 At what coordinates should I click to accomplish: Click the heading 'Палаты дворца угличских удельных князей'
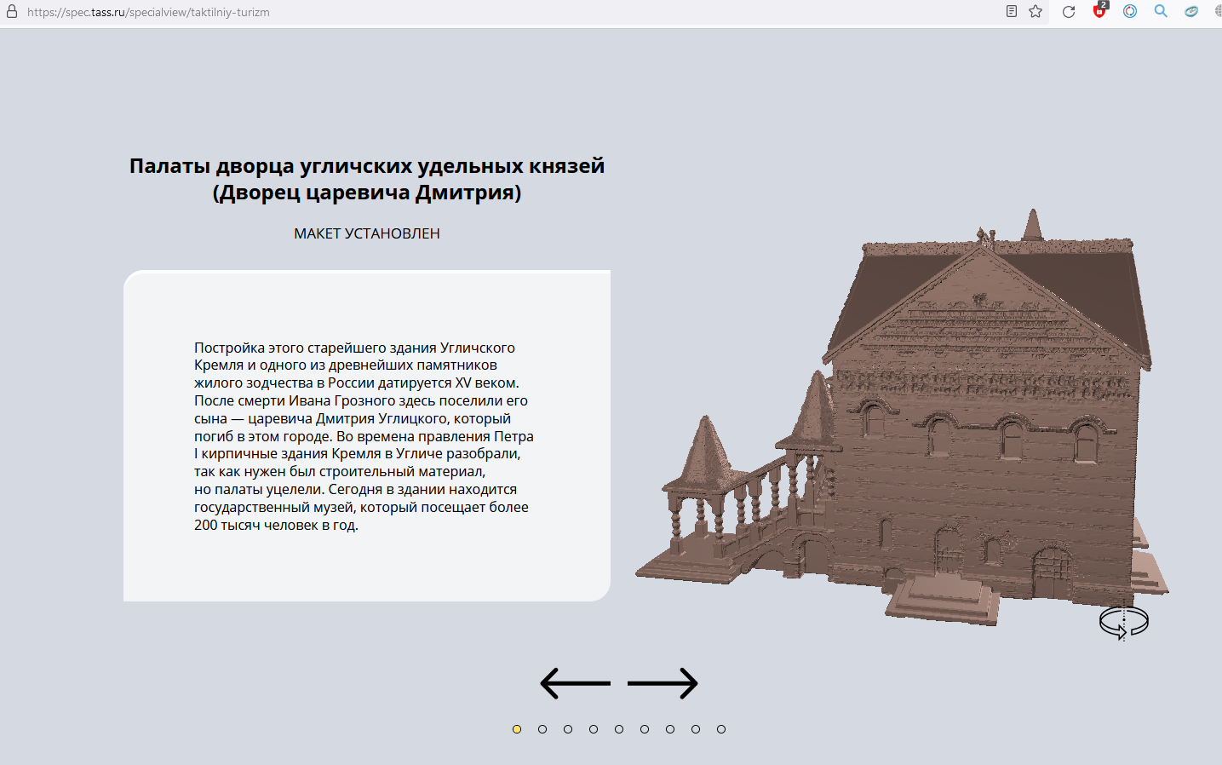(367, 165)
